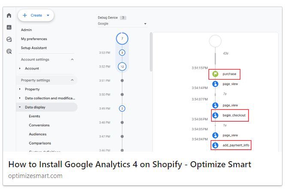The width and height of the screenshot is (285, 190).
Task: Select the 3:47 PM timeline dot
Action: [x=122, y=137]
